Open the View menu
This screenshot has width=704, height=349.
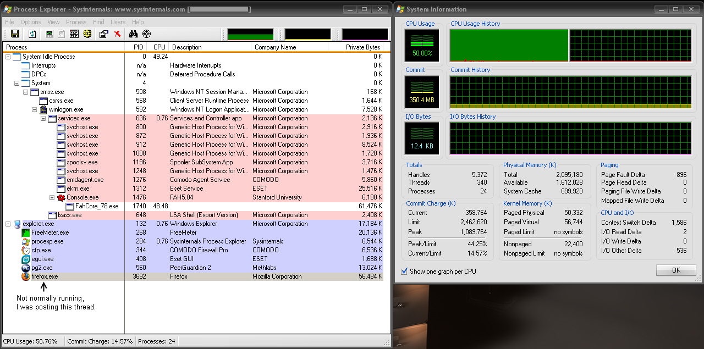coord(53,22)
